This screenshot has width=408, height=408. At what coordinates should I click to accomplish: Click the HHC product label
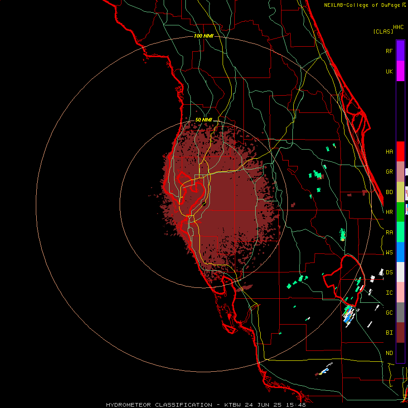point(398,27)
